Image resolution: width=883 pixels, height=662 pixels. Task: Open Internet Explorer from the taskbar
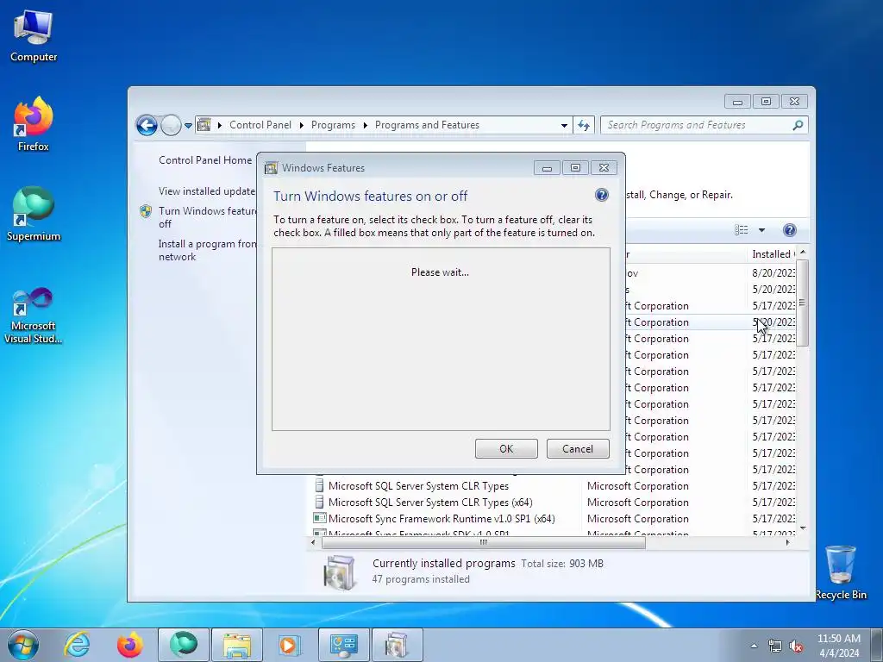coord(77,645)
